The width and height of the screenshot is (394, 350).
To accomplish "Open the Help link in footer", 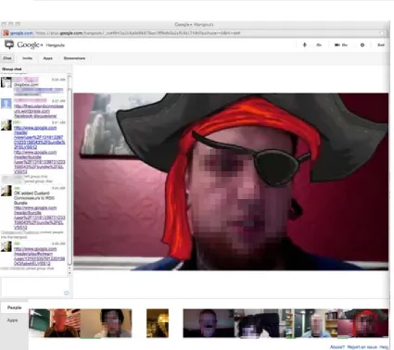I will [x=384, y=347].
